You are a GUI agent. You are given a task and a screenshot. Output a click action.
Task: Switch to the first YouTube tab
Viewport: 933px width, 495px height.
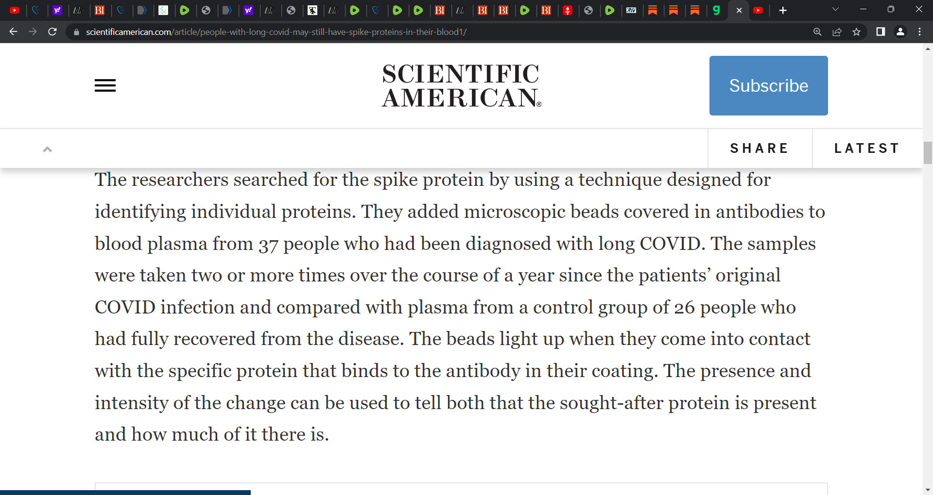tap(15, 10)
